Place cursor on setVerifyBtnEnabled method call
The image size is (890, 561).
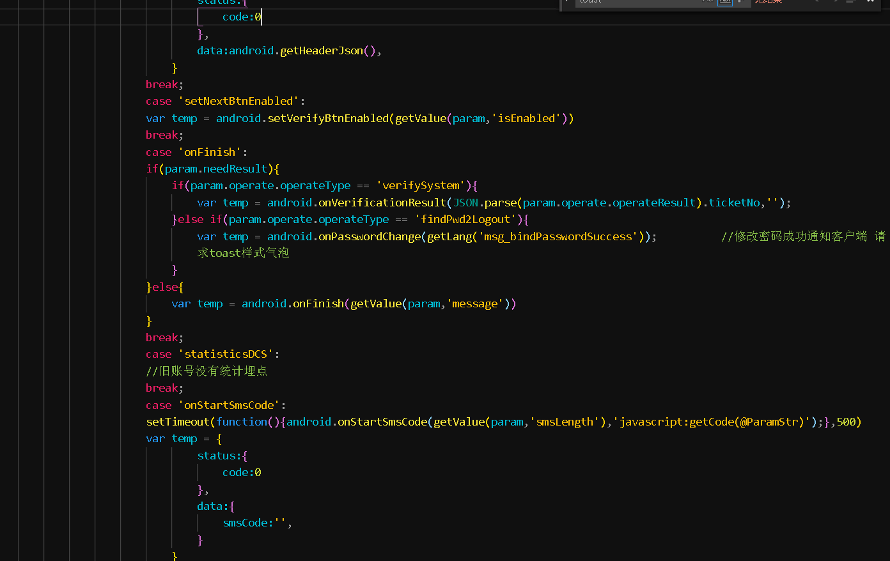(328, 118)
